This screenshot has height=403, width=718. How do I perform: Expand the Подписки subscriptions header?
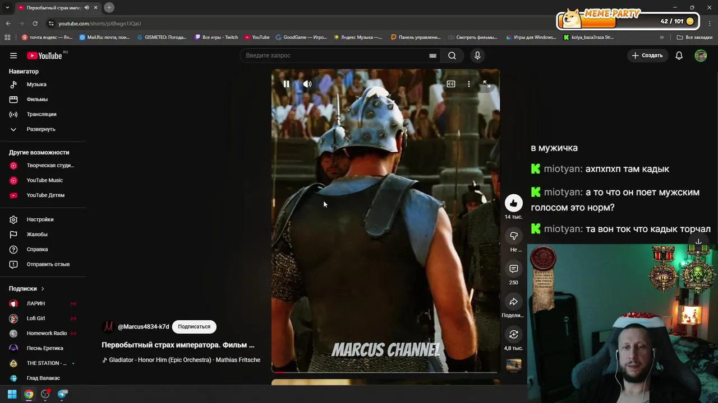(x=26, y=289)
